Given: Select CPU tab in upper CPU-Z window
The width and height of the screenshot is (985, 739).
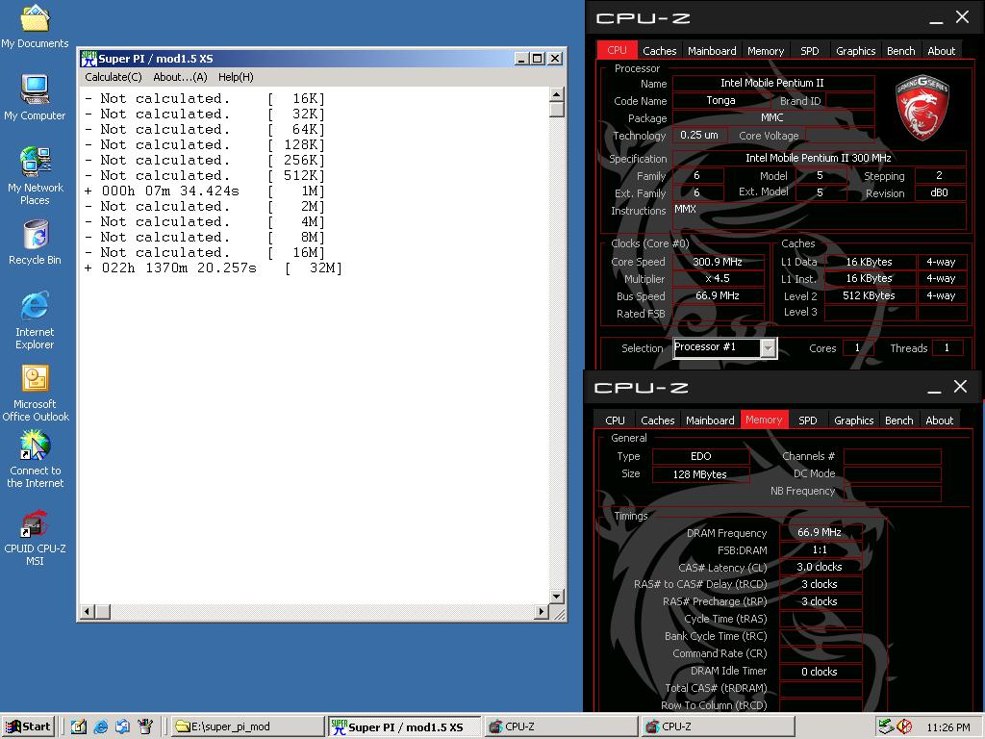Looking at the screenshot, I should [x=617, y=50].
